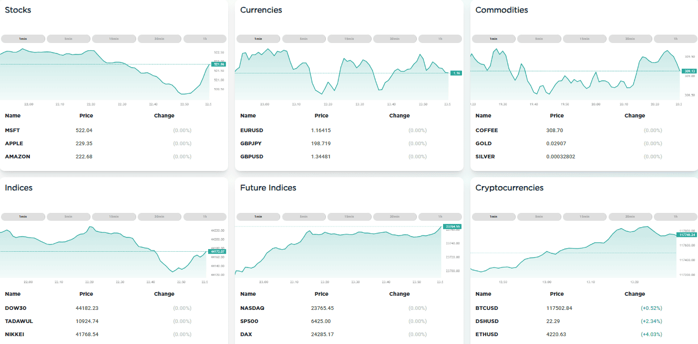The width and height of the screenshot is (698, 344).
Task: Click the +0.52% change for BTCUSD
Action: (652, 308)
